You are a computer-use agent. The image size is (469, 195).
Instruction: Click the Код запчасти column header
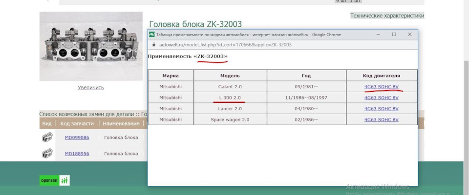pos(77,123)
